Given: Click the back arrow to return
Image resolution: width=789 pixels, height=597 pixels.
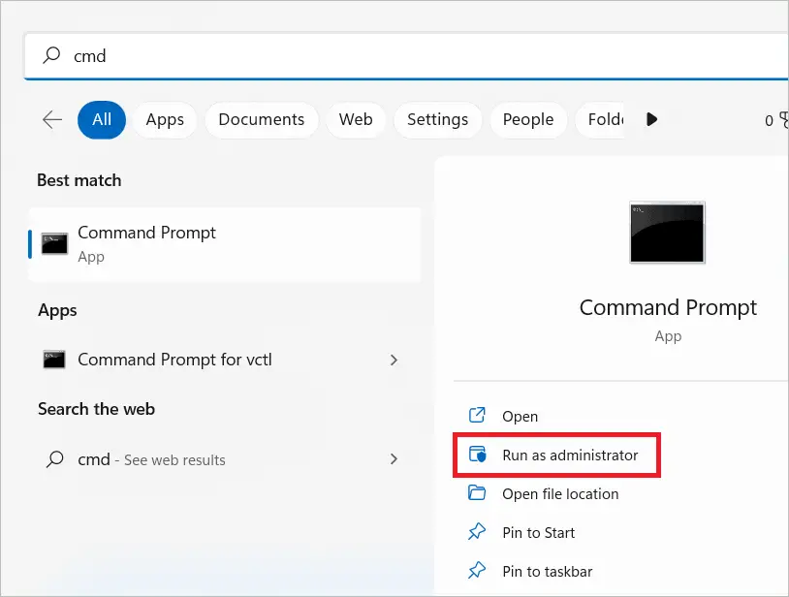Looking at the screenshot, I should click(51, 120).
